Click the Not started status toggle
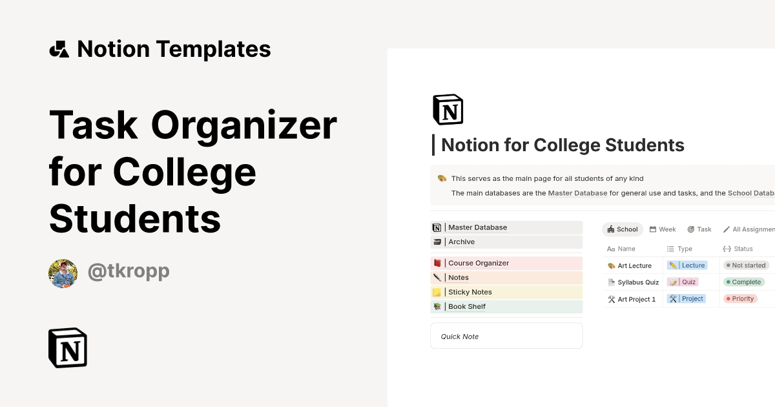The image size is (775, 407). (x=746, y=265)
